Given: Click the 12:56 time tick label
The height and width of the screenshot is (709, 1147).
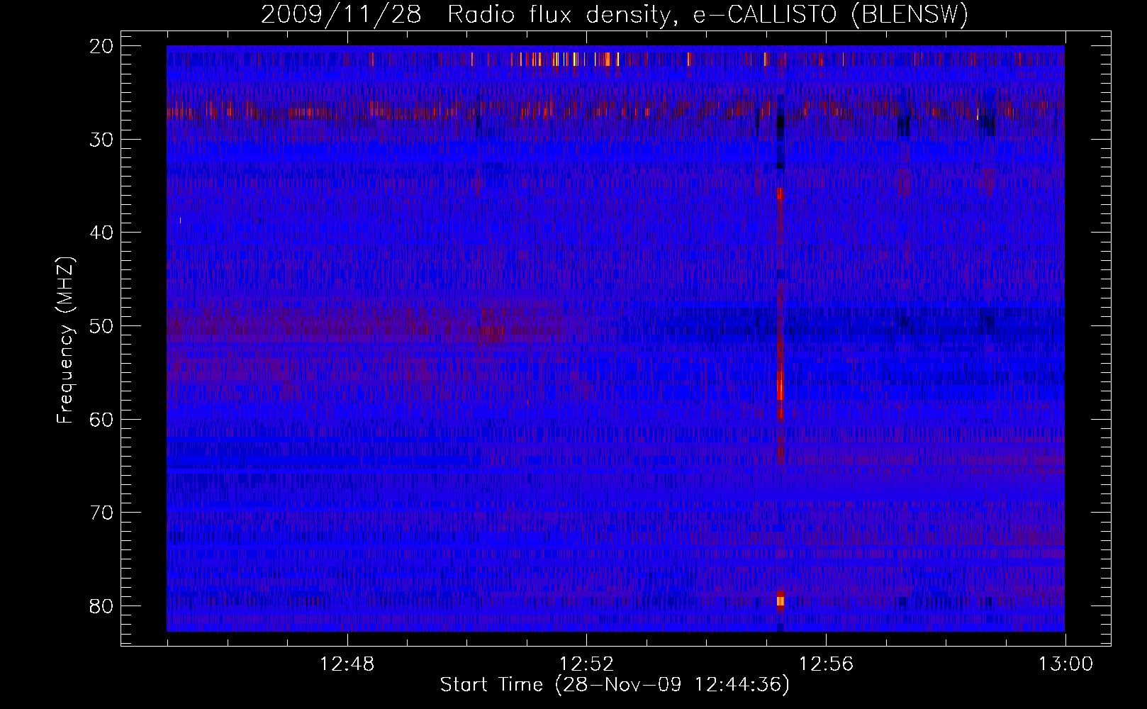Looking at the screenshot, I should pos(826,664).
